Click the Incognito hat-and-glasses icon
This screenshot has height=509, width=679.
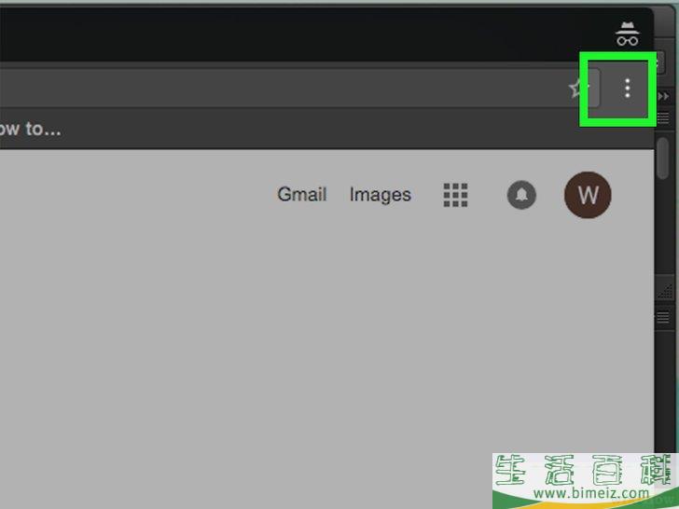[x=628, y=34]
